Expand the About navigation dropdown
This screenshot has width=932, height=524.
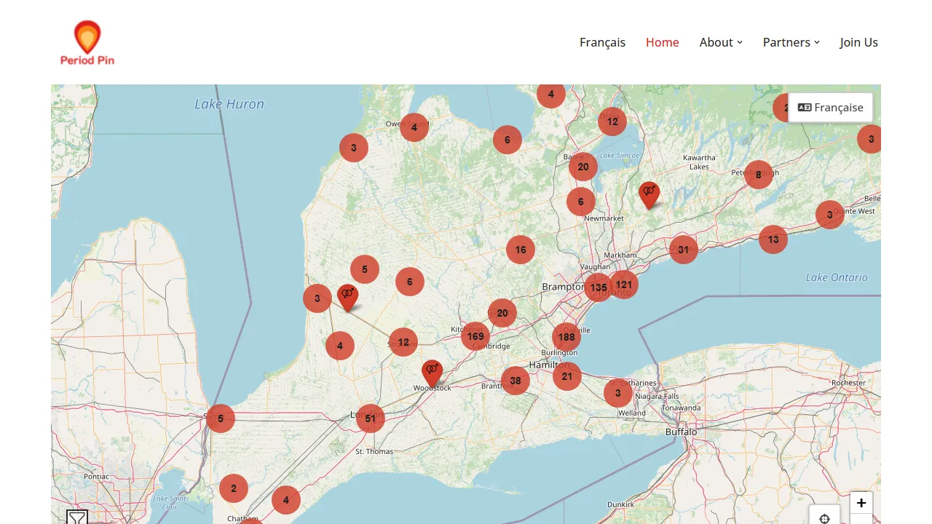(x=720, y=42)
